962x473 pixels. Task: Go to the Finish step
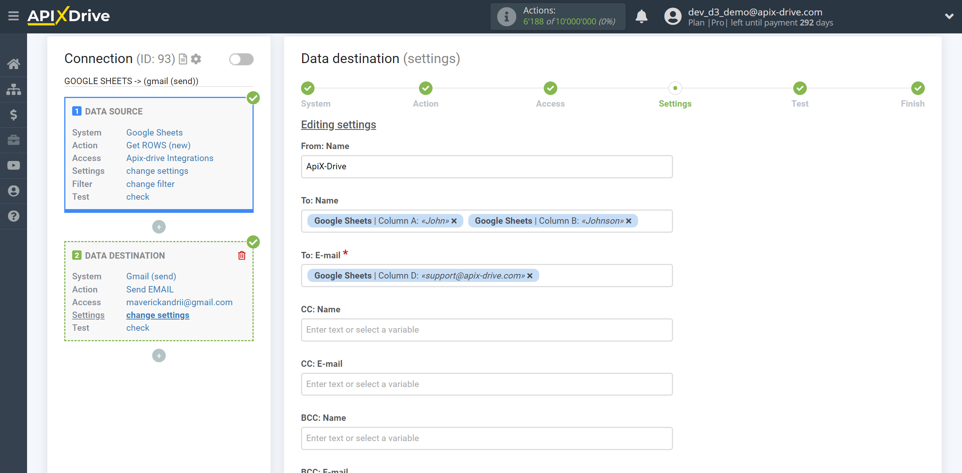918,88
